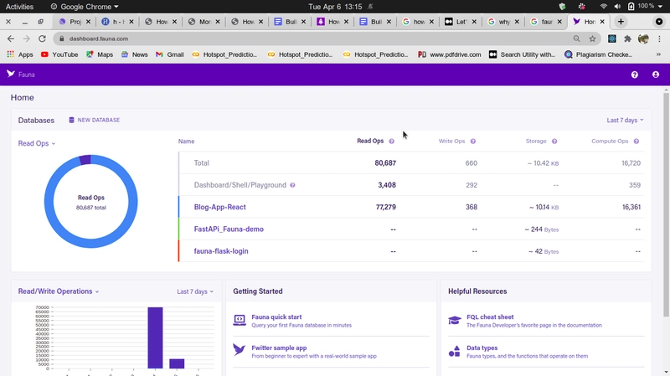The height and width of the screenshot is (376, 670).
Task: Click Activities in the top bar
Action: click(x=19, y=7)
